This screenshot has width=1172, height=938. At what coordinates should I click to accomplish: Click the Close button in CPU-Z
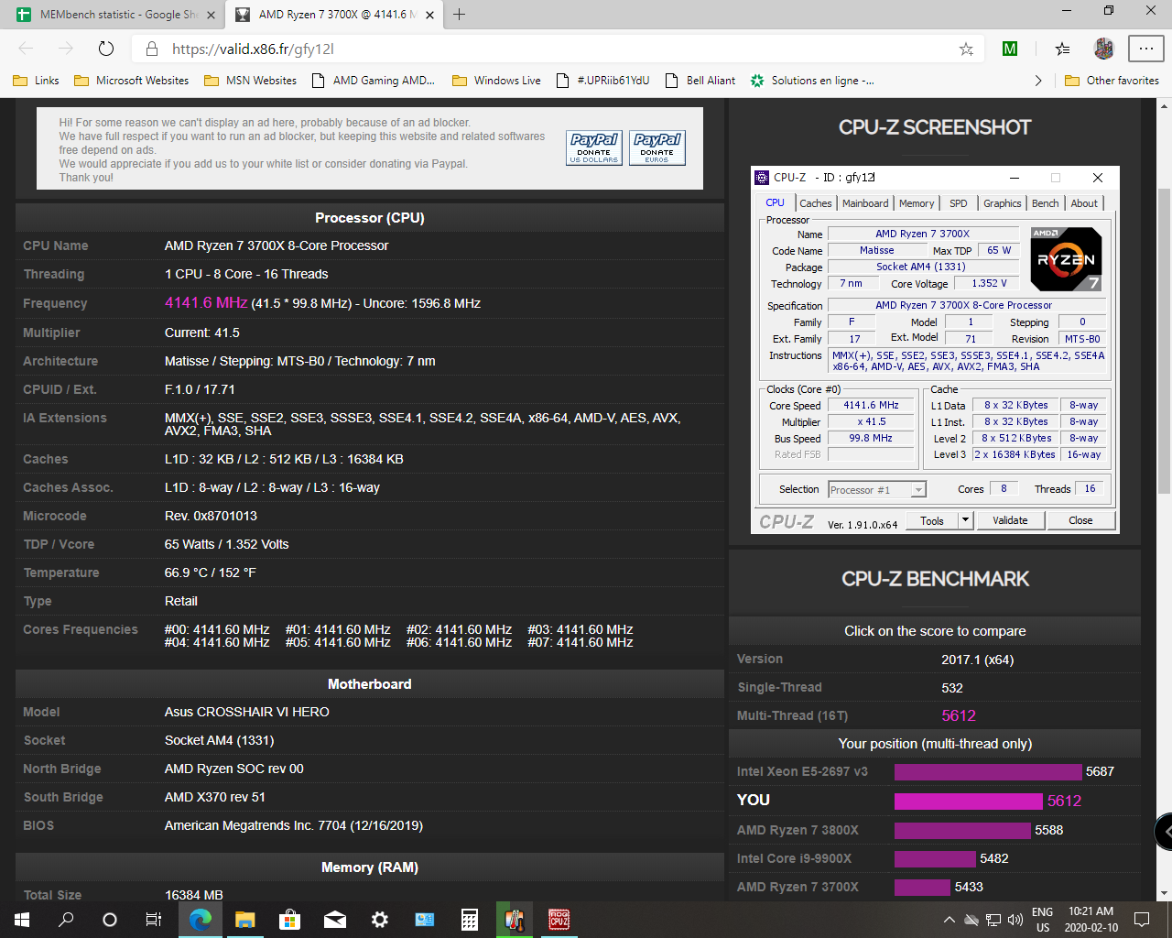pyautogui.click(x=1080, y=520)
